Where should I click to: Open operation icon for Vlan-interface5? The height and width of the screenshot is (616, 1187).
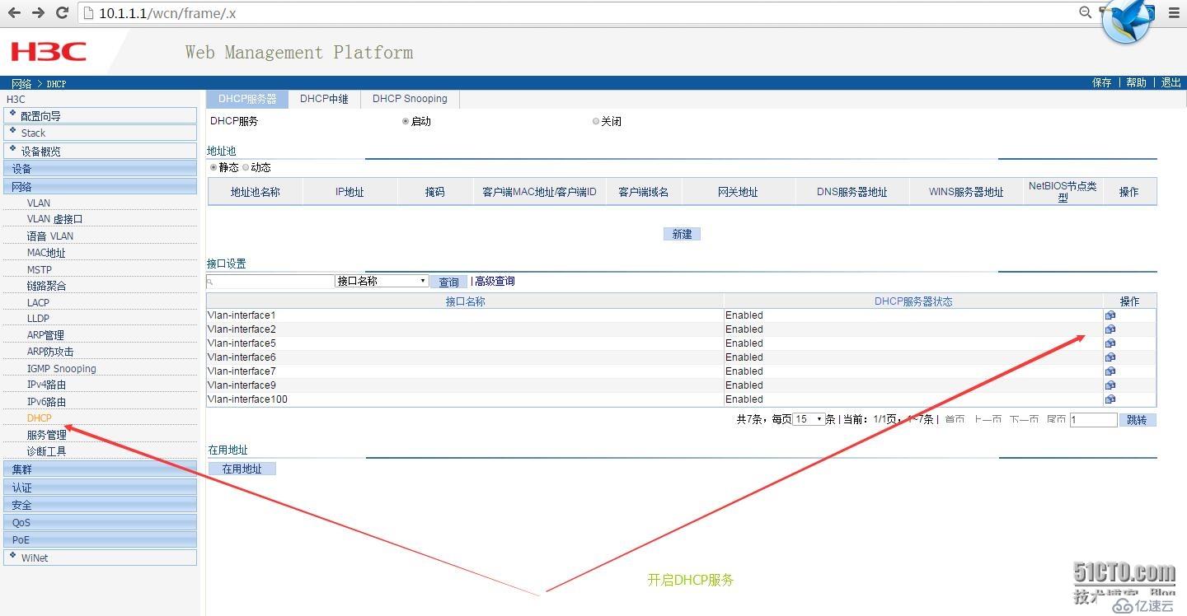(x=1110, y=343)
